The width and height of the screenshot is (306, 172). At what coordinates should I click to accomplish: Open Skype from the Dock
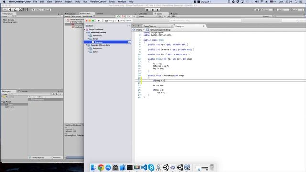pos(151,167)
